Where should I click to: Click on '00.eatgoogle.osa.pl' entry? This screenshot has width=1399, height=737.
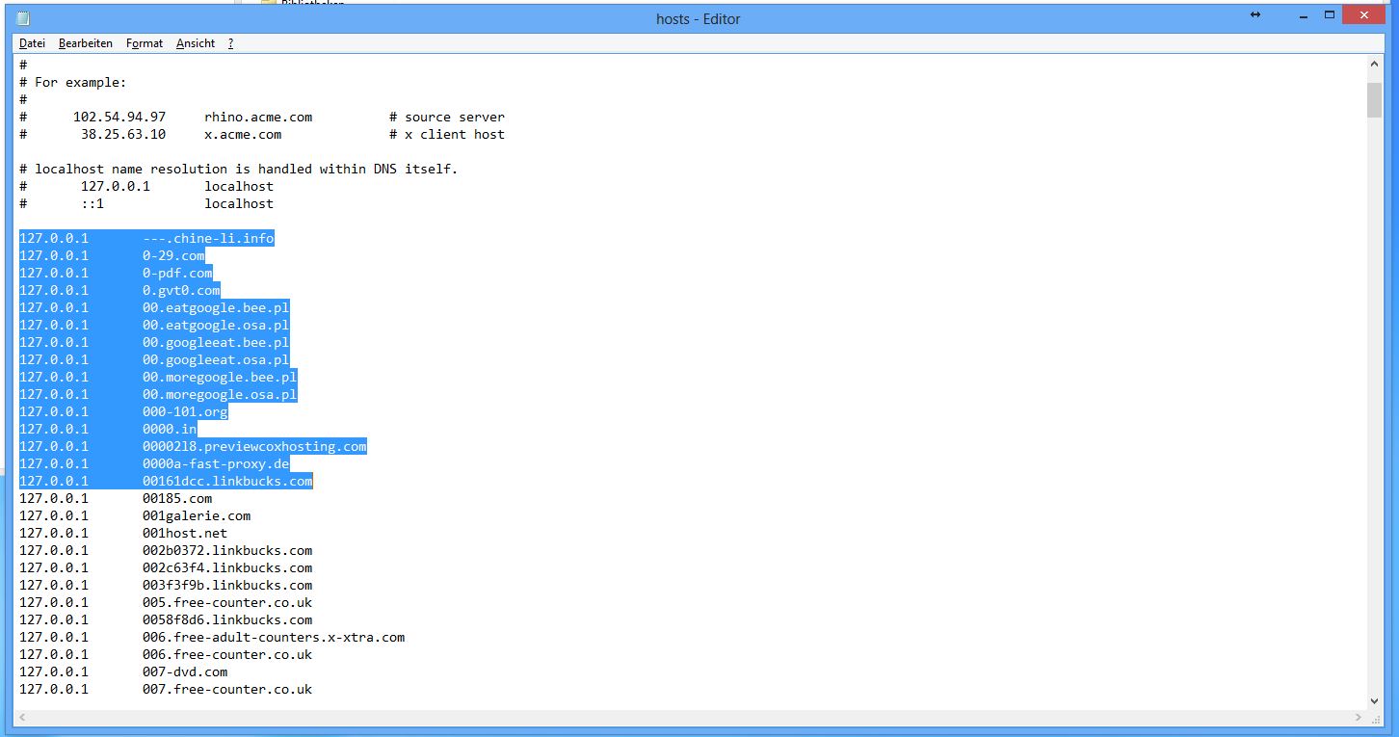point(216,325)
